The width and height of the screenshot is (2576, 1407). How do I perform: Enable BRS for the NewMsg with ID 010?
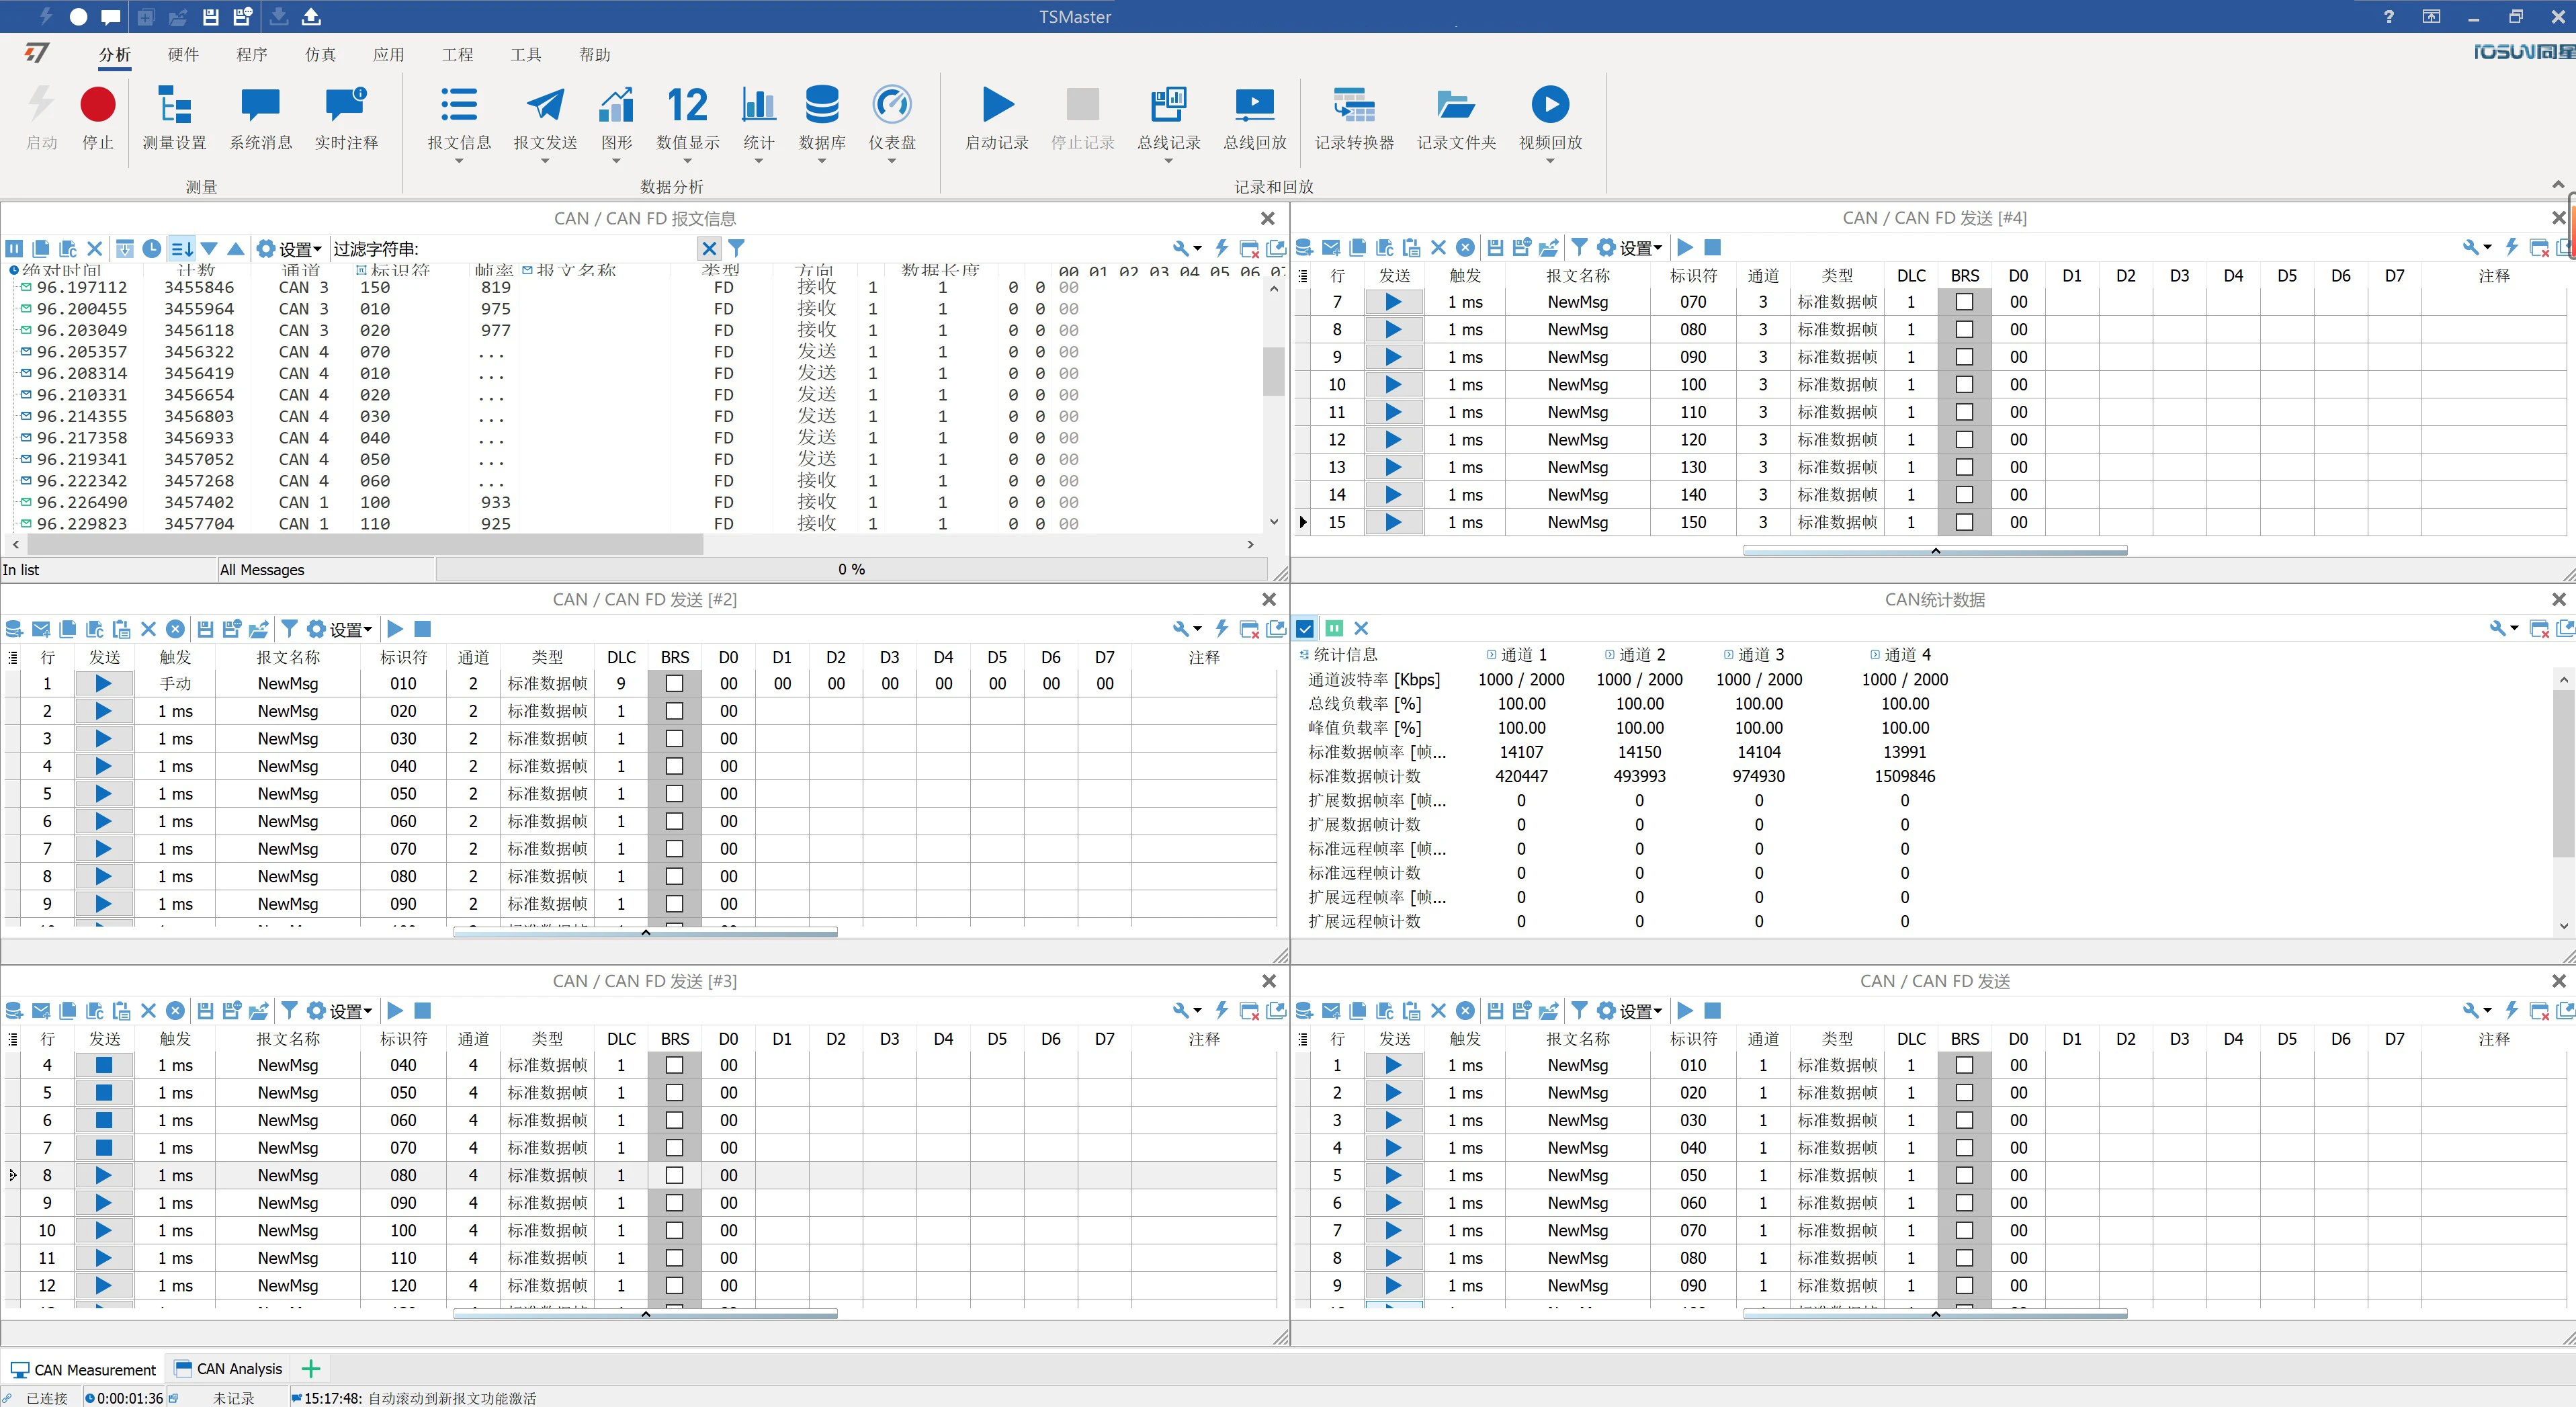[x=674, y=683]
